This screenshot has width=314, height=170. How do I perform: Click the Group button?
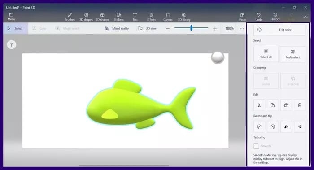coord(266,81)
